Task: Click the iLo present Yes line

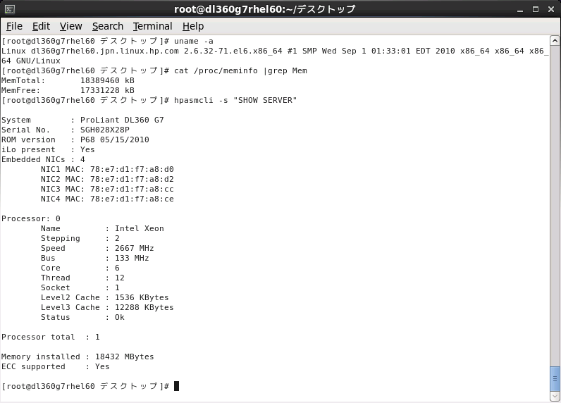Action: (48, 149)
